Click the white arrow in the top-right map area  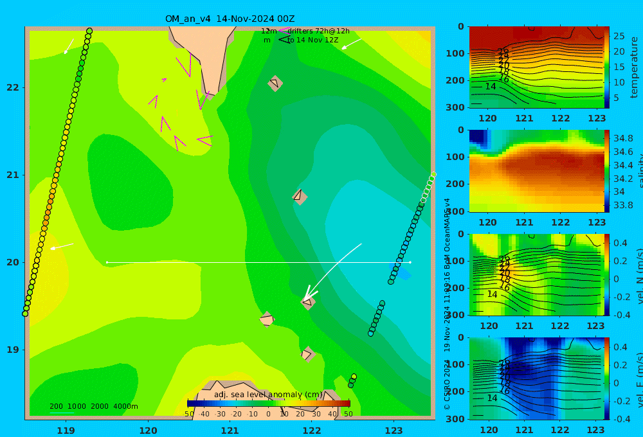[352, 44]
